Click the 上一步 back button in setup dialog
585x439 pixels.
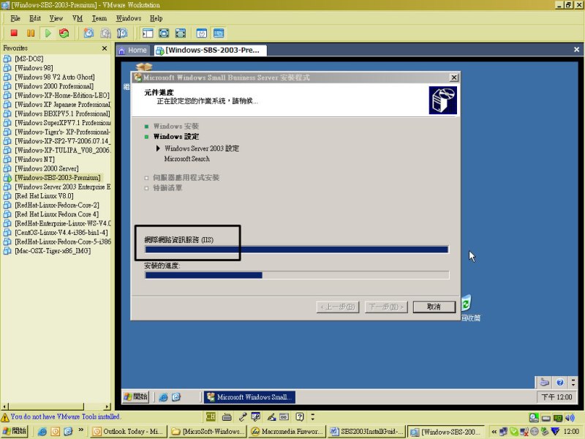(x=338, y=307)
